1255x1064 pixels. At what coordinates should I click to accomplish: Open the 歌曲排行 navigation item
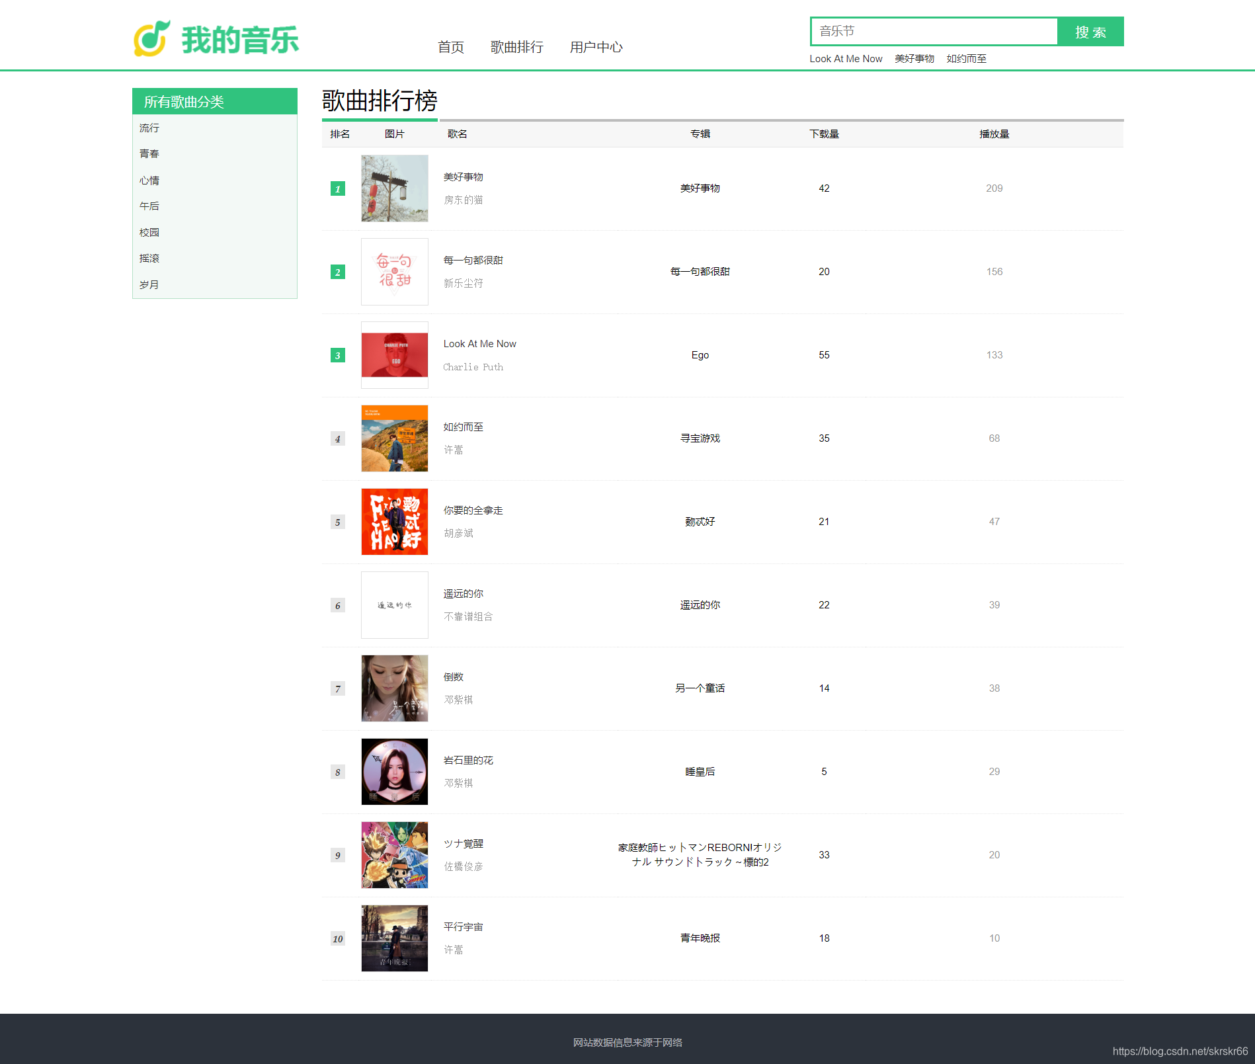[517, 47]
